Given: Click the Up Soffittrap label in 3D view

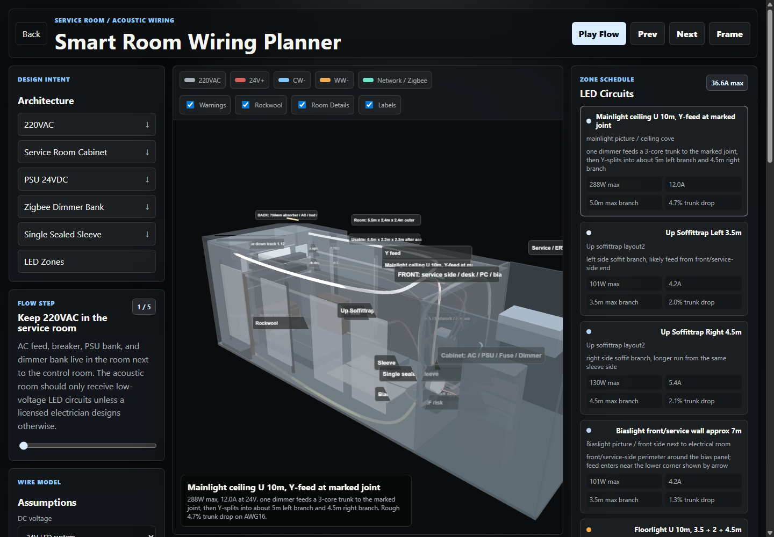Looking at the screenshot, I should point(356,310).
